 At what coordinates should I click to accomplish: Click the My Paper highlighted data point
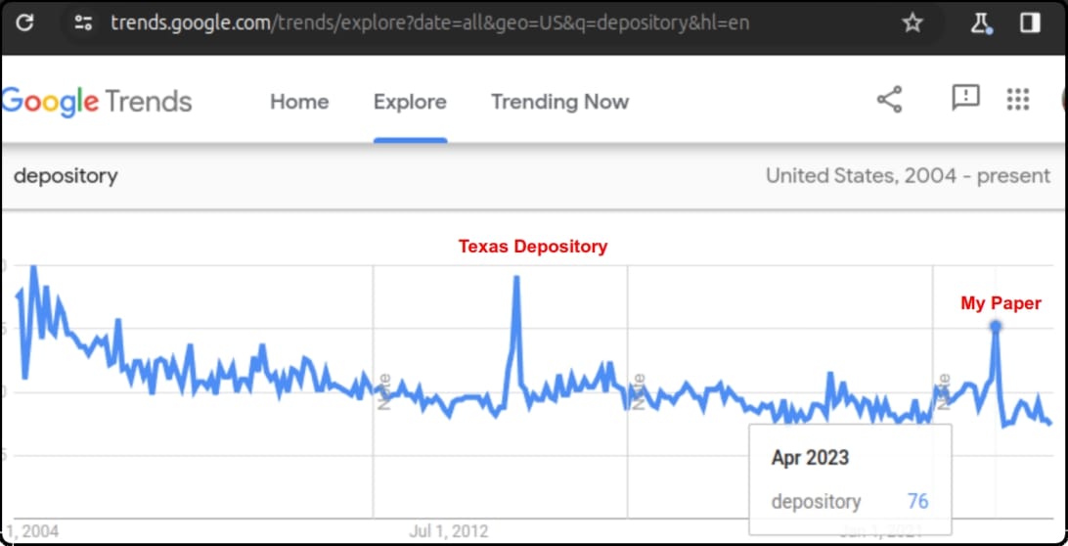996,326
